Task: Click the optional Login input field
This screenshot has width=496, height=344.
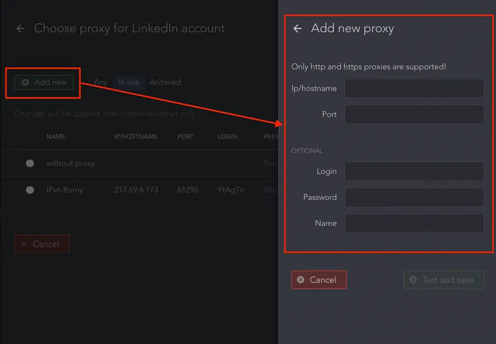Action: [414, 171]
